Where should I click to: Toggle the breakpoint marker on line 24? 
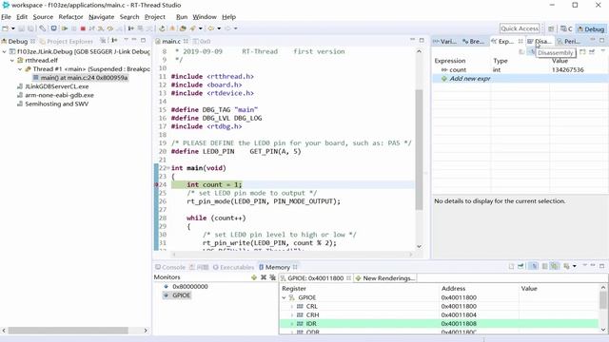[x=156, y=184]
